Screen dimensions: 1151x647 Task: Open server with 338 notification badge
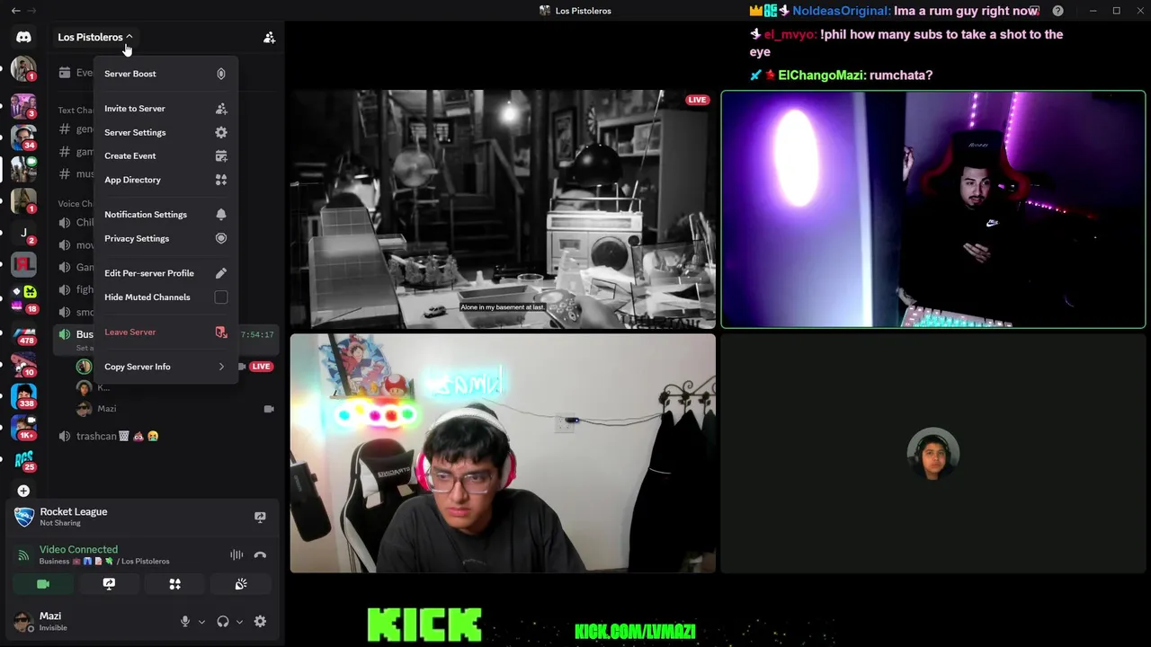(23, 395)
